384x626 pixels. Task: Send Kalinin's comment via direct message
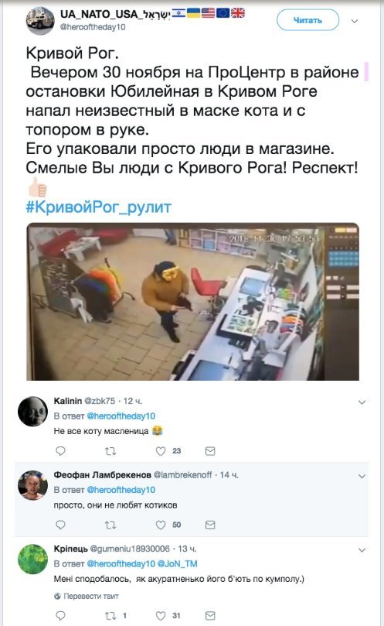tap(210, 451)
